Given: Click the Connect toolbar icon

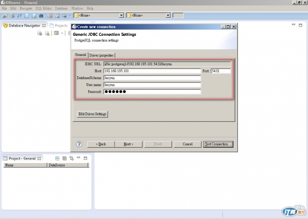Looking at the screenshot, I should 5,16.
